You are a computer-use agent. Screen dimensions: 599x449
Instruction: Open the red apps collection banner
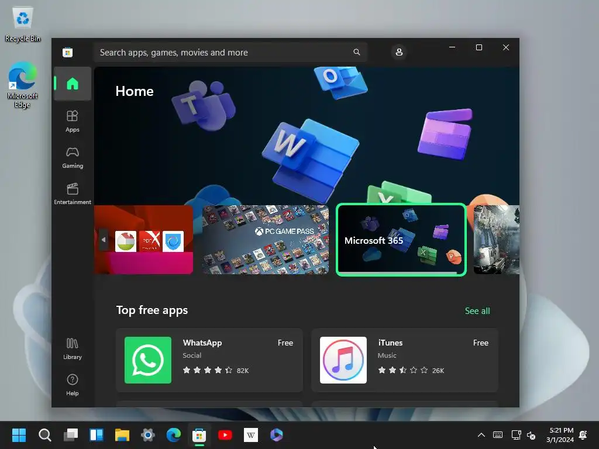pos(144,239)
